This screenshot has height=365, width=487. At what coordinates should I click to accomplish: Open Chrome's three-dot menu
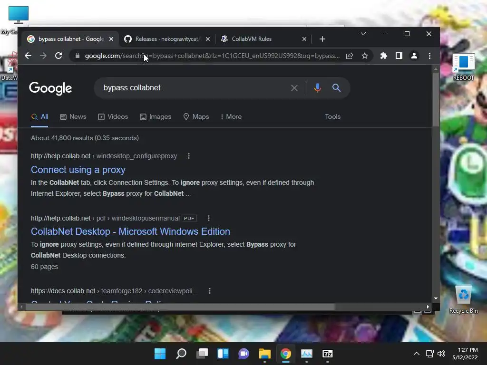click(429, 56)
